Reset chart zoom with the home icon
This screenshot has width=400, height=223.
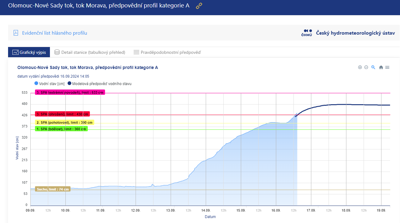[x=381, y=67]
